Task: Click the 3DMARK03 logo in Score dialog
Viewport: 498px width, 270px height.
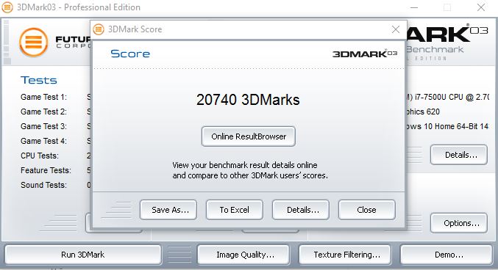Action: [365, 54]
